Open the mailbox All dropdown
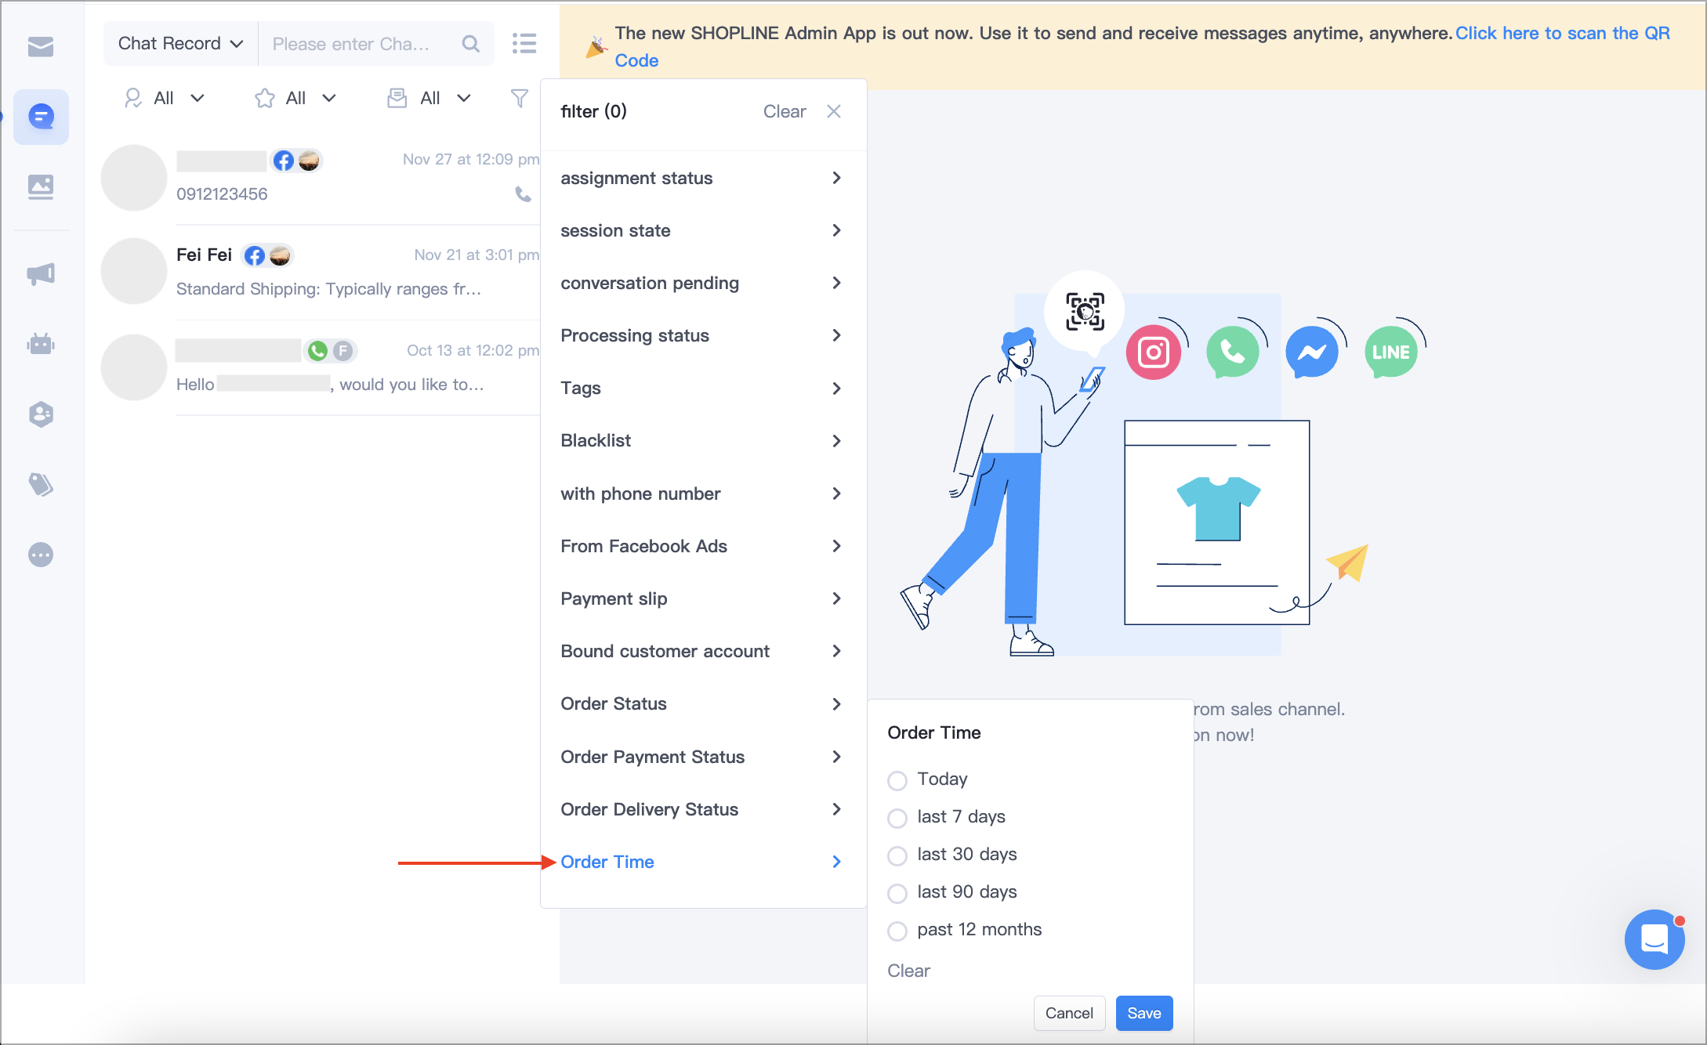Viewport: 1707px width, 1045px height. point(429,98)
